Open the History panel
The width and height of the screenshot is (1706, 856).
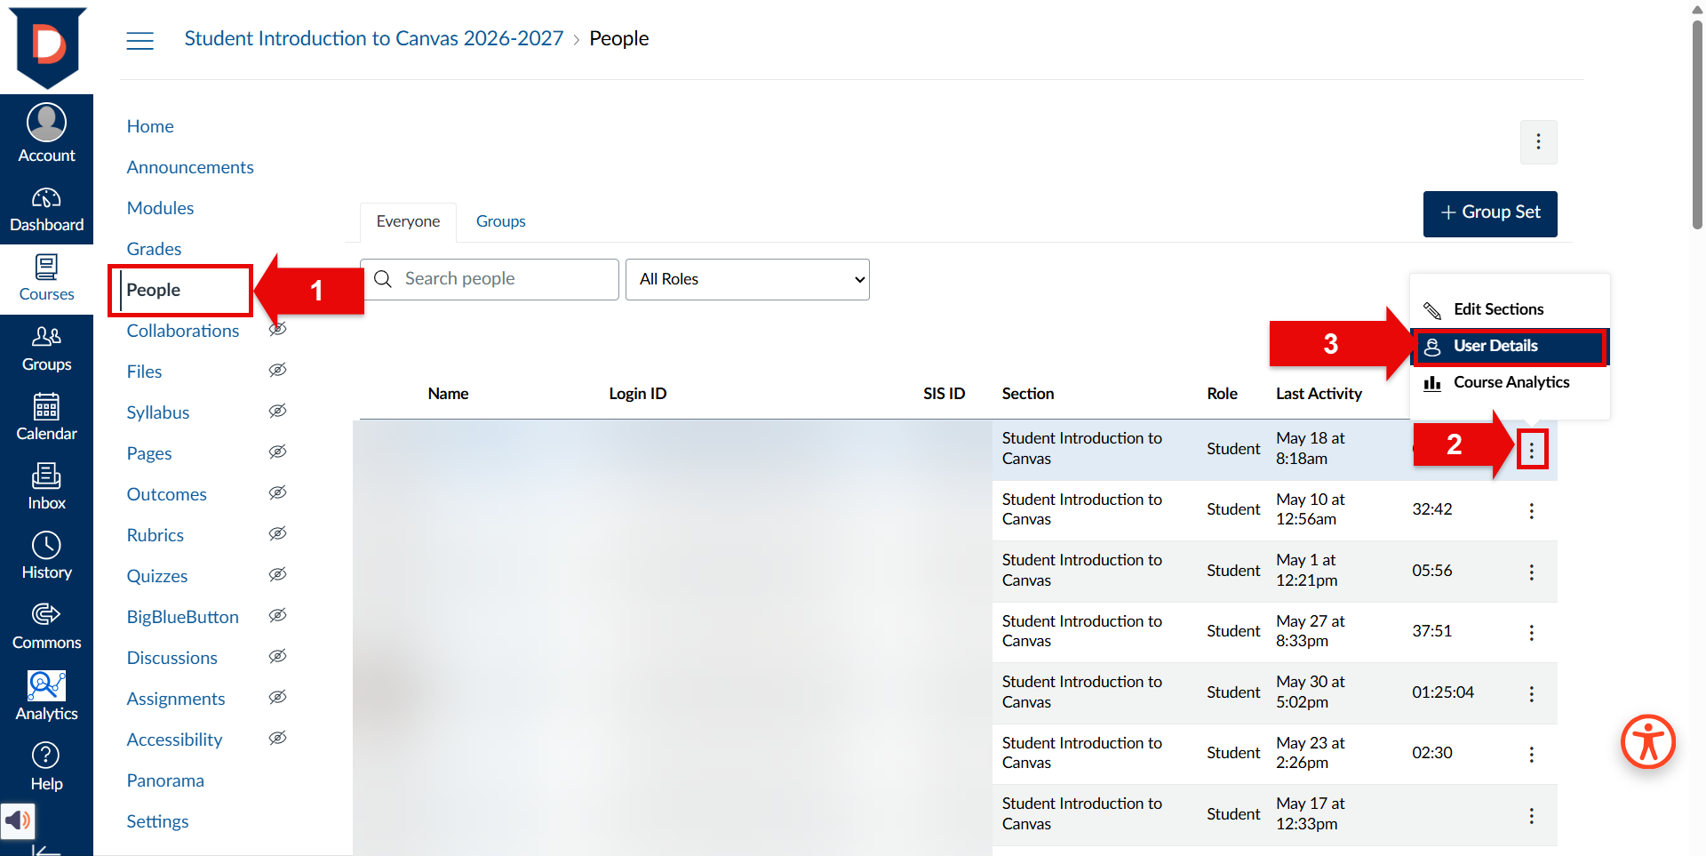[x=46, y=557]
